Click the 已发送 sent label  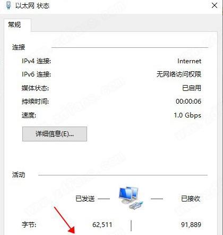pos(85,199)
